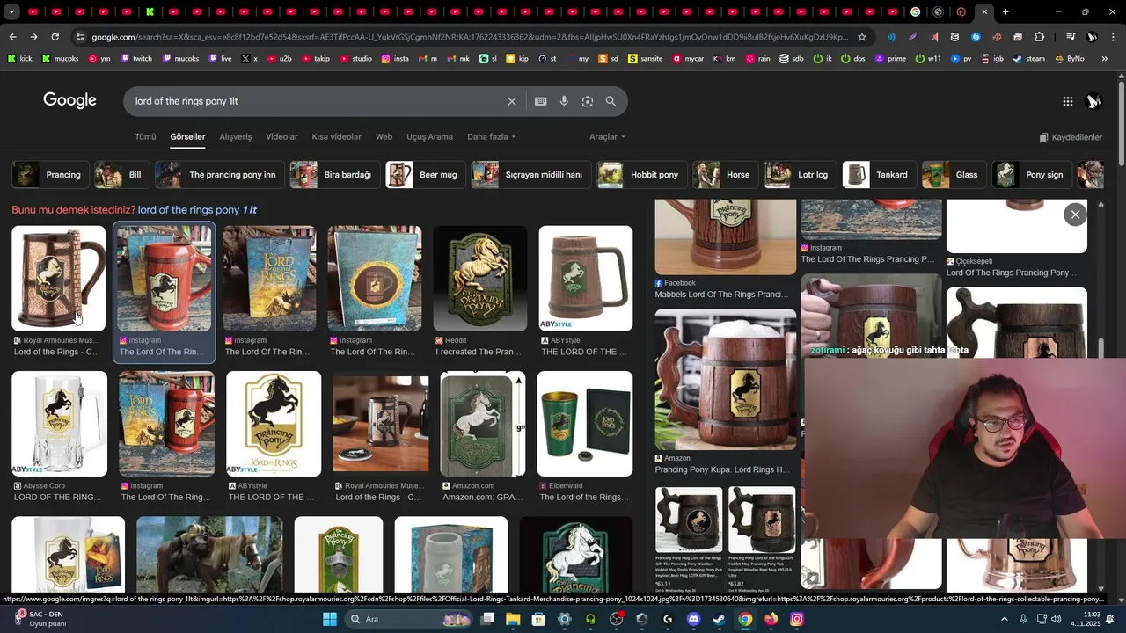Select the Sıçrayan midilli hanı chip
The width and height of the screenshot is (1126, 633).
pos(530,175)
